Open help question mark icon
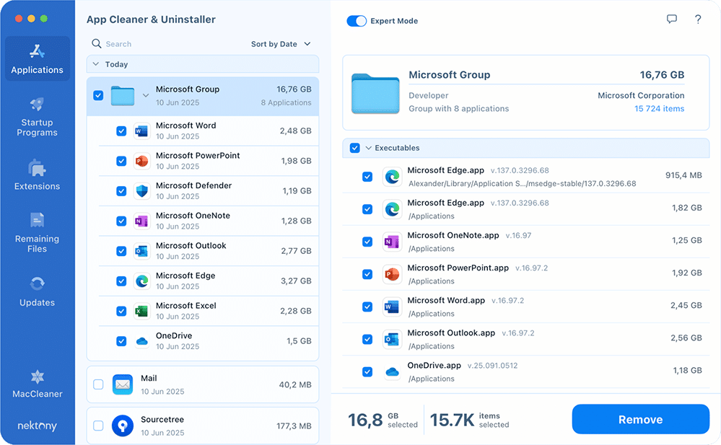The width and height of the screenshot is (721, 445). 698,19
